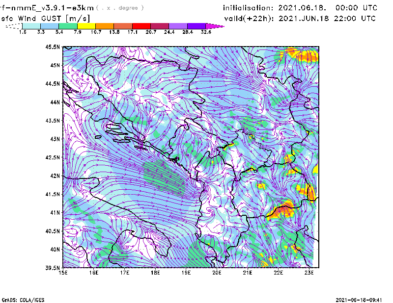Click the latitude label "41.5N"

coord(53,194)
